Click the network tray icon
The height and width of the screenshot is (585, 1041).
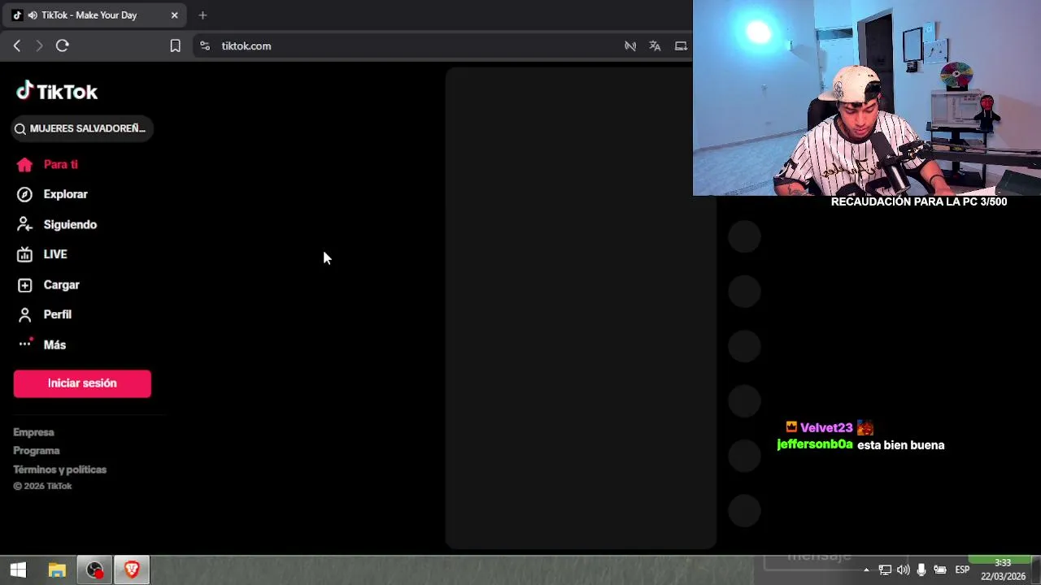[x=885, y=570]
